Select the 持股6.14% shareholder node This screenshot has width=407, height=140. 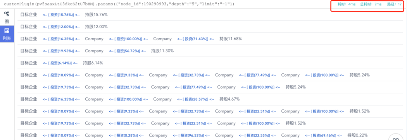coord(93,63)
